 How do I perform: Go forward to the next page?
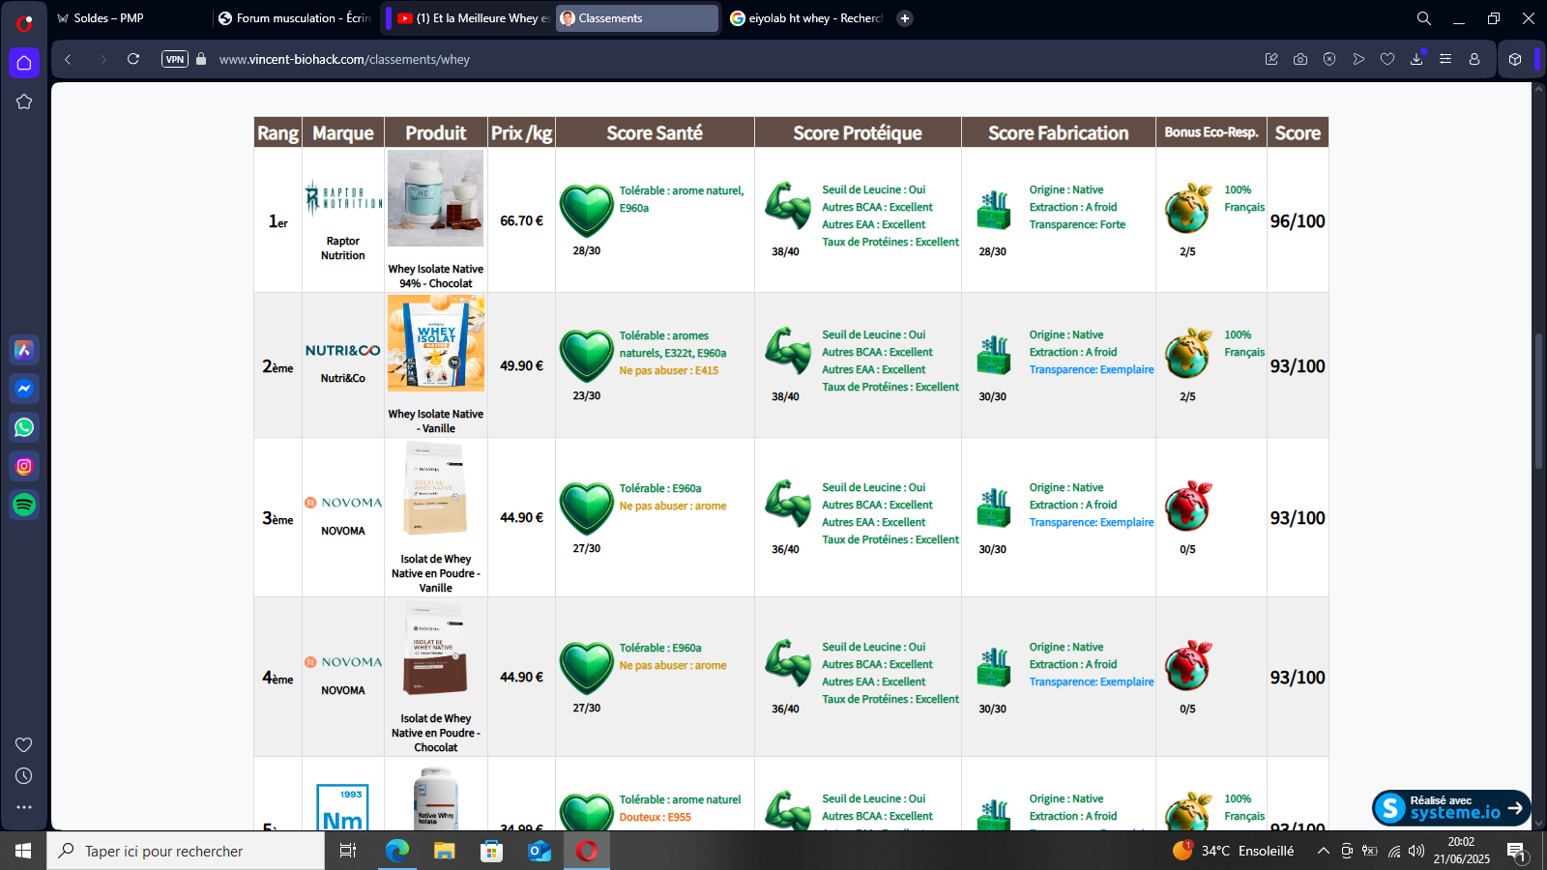[x=102, y=59]
